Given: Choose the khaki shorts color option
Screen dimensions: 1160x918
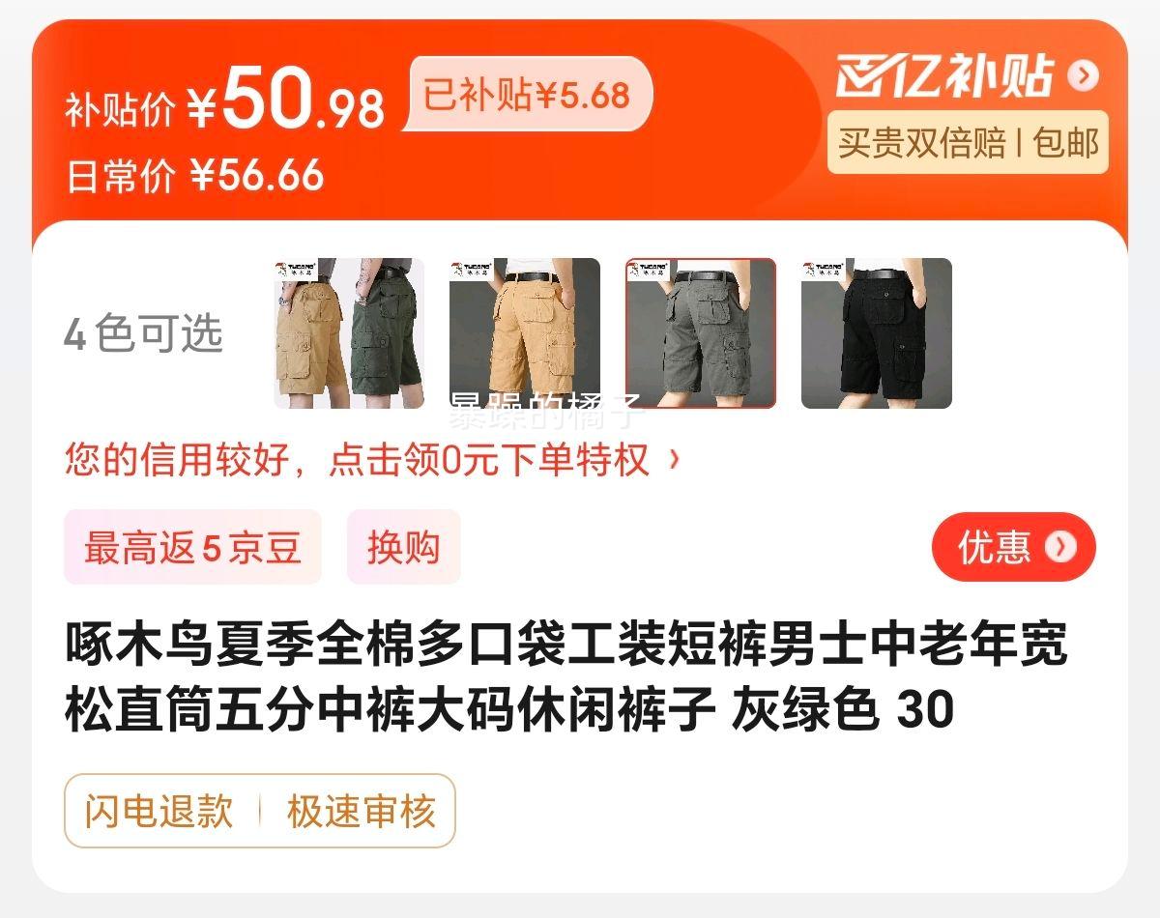Looking at the screenshot, I should tap(525, 333).
